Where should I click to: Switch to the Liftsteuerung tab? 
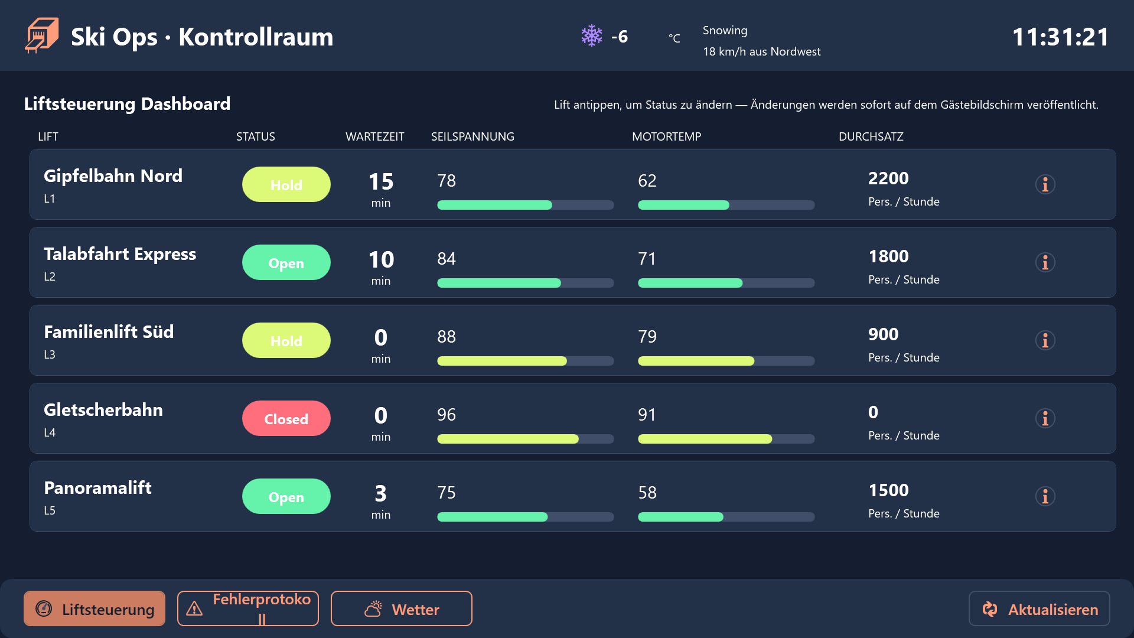click(94, 608)
